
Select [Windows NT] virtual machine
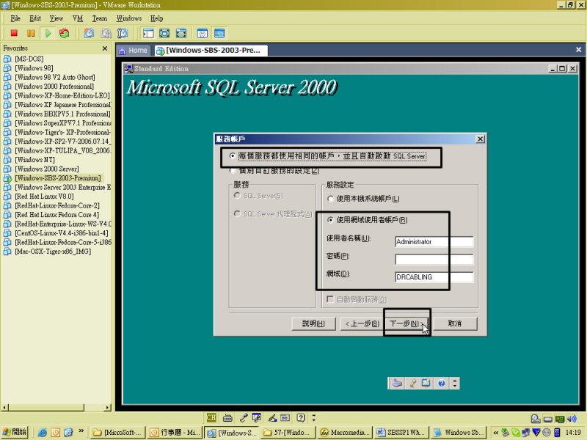34,160
